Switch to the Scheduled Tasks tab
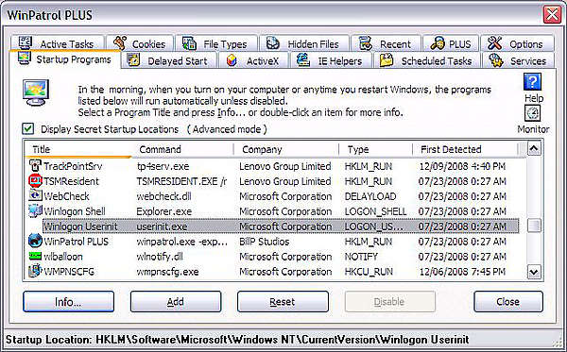This screenshot has width=567, height=352. [427, 60]
